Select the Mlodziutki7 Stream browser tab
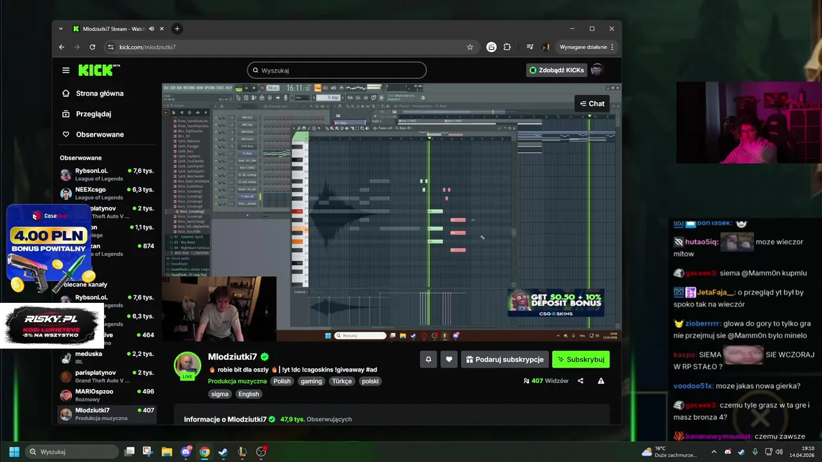The image size is (822, 462). point(112,29)
